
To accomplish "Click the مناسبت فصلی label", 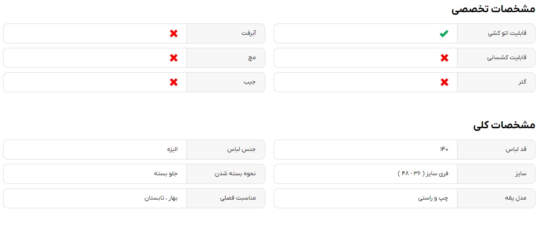I will tap(238, 198).
